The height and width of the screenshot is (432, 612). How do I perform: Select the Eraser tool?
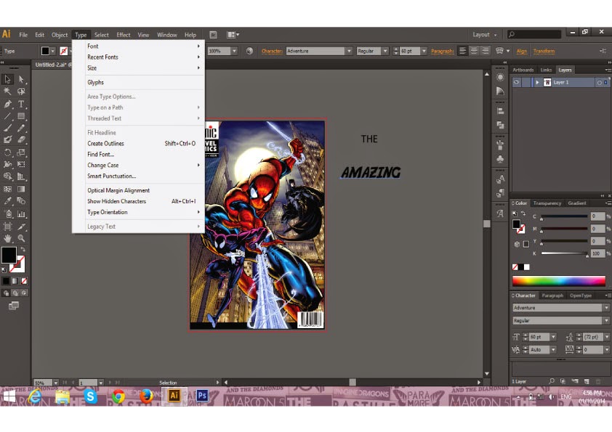pyautogui.click(x=21, y=139)
